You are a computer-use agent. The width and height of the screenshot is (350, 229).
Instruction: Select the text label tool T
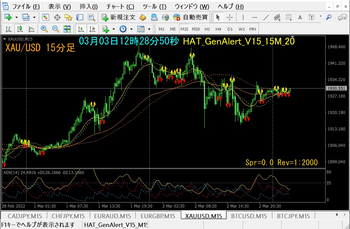coord(311,17)
